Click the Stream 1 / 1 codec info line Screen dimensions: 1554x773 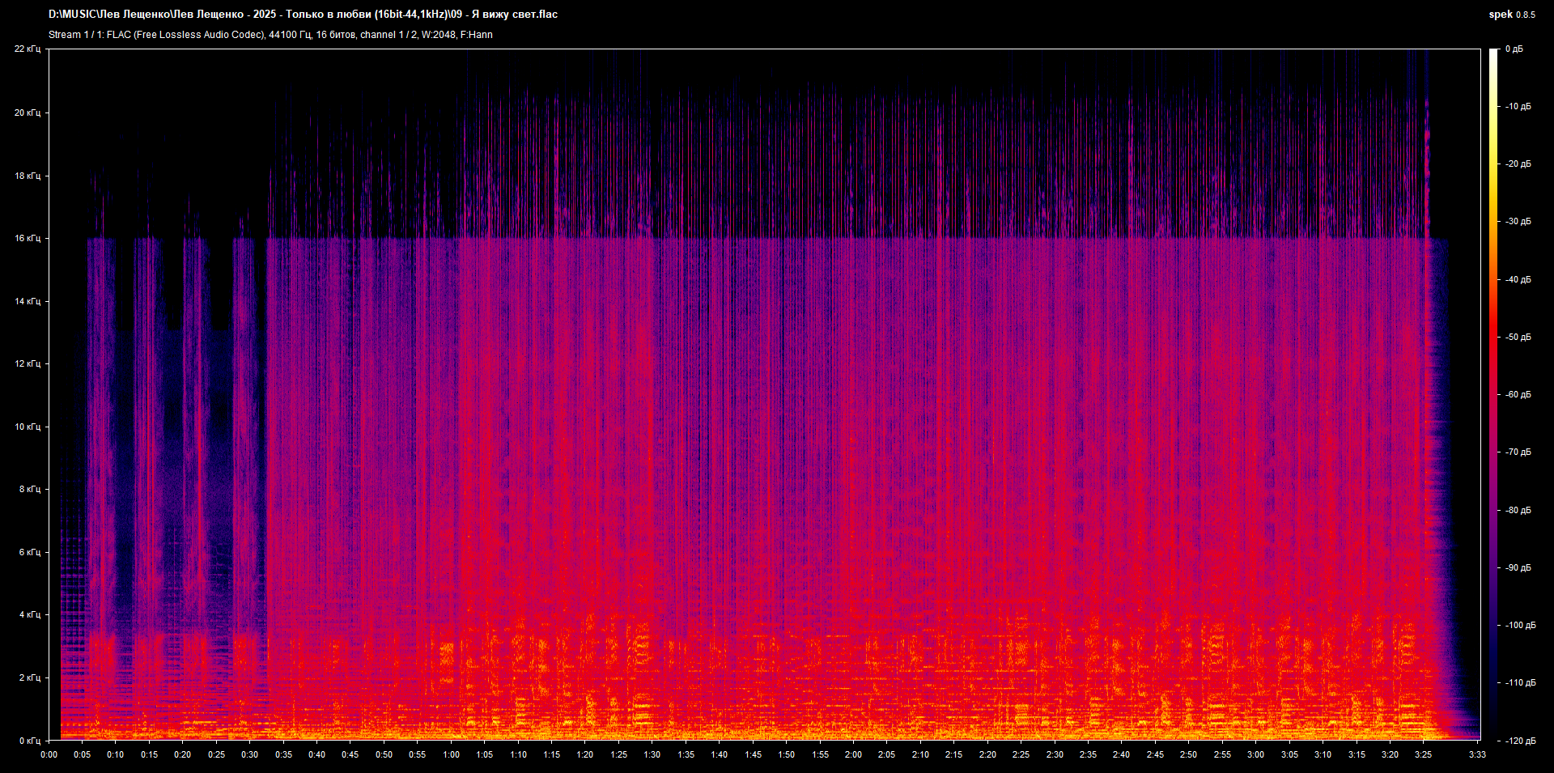(x=270, y=35)
